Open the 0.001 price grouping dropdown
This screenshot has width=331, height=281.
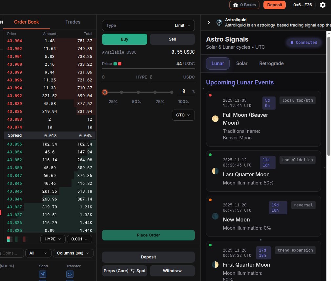click(79, 239)
